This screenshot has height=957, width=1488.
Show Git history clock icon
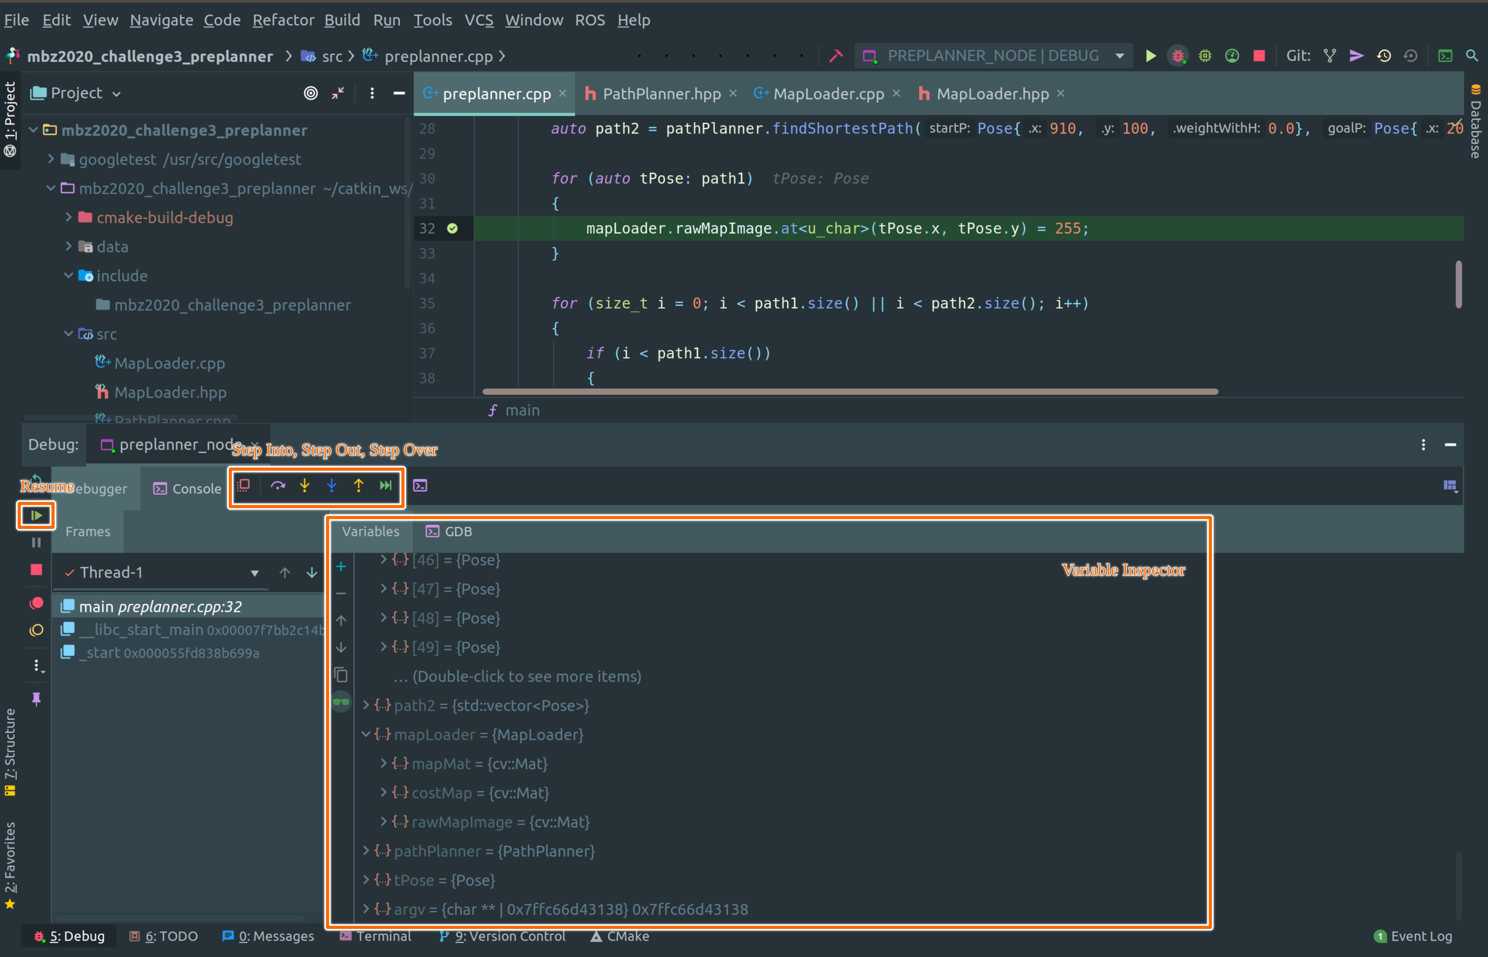pos(1384,56)
